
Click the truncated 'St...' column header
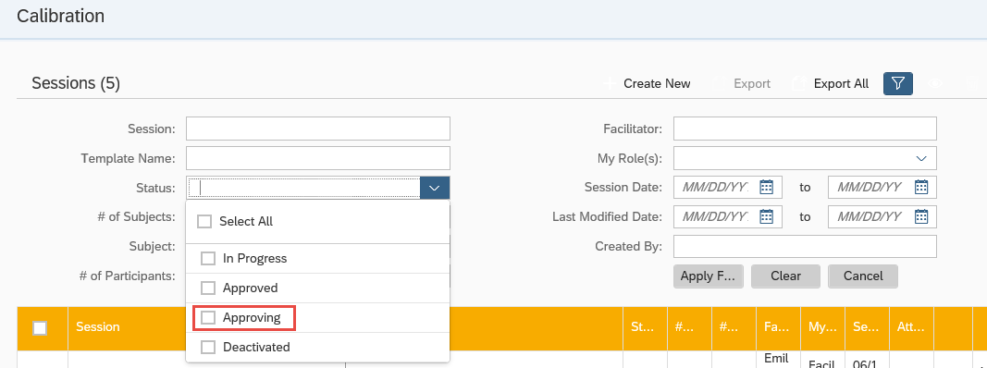coord(645,327)
